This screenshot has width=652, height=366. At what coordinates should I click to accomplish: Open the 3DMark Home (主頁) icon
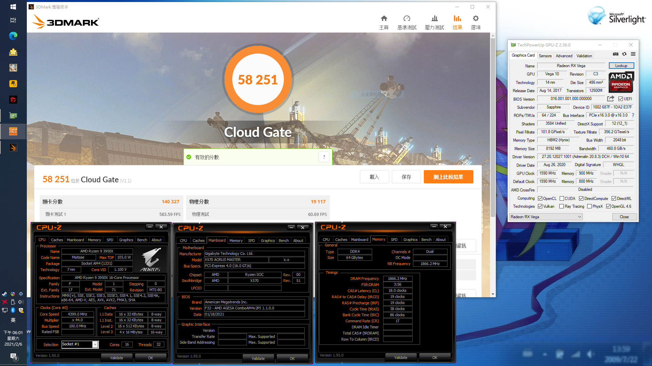(384, 18)
